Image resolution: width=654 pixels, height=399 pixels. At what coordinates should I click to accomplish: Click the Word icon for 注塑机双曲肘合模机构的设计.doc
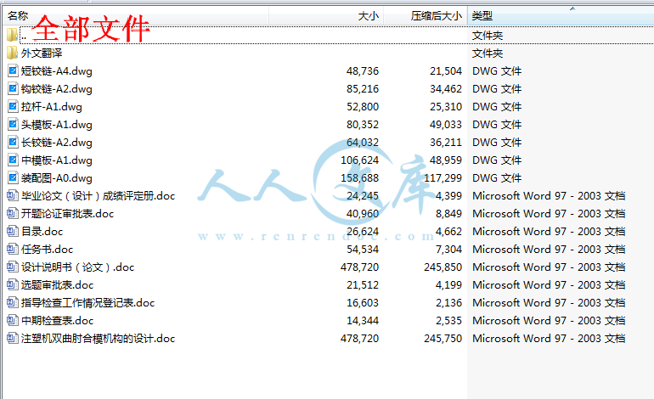pyautogui.click(x=13, y=338)
